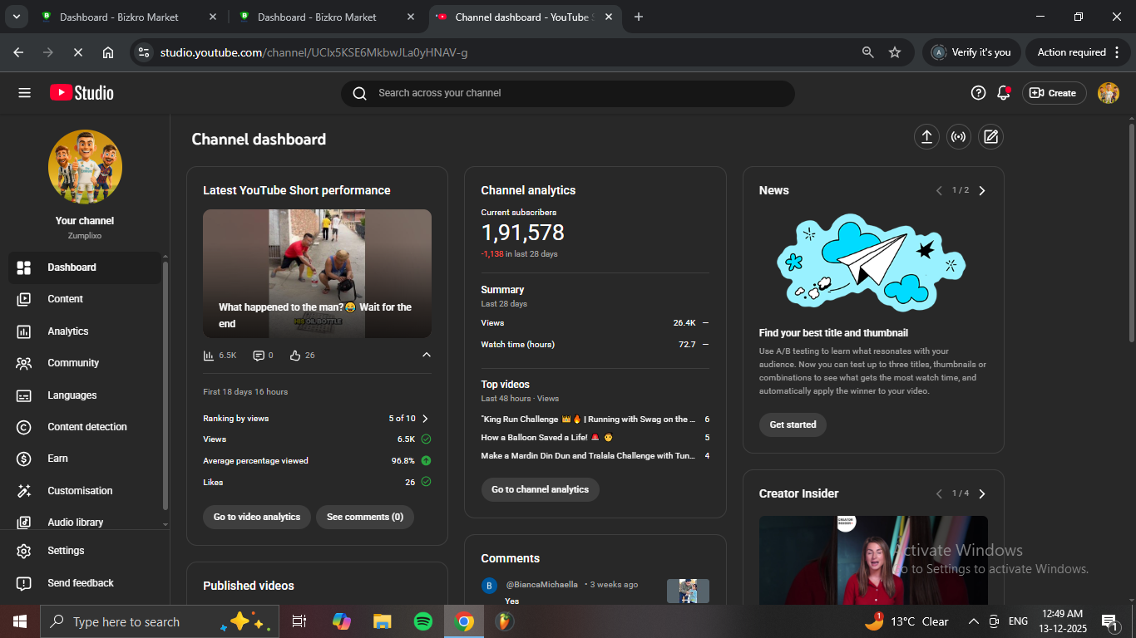Go to next News card
The width and height of the screenshot is (1136, 638).
click(982, 191)
